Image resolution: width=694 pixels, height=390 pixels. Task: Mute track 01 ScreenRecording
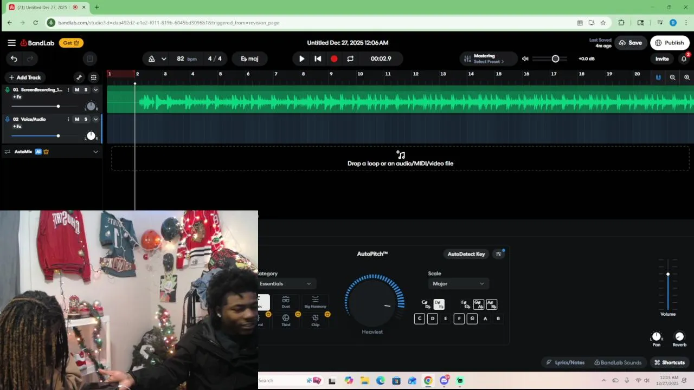[77, 89]
